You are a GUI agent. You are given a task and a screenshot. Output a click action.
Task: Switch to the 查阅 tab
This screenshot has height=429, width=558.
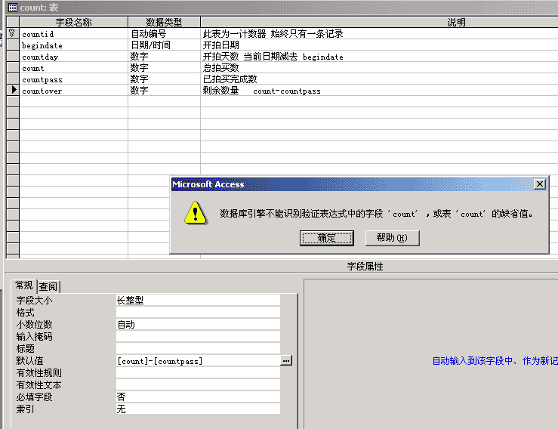tap(49, 286)
